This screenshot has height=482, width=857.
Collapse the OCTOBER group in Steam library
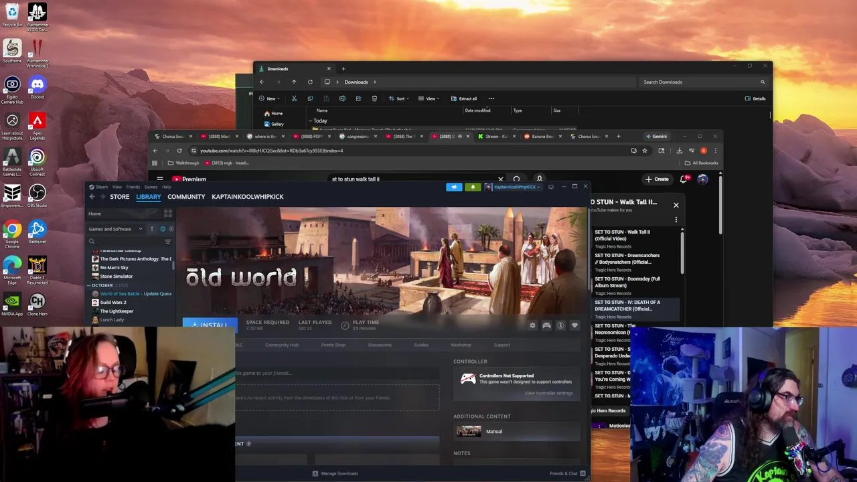coord(89,285)
